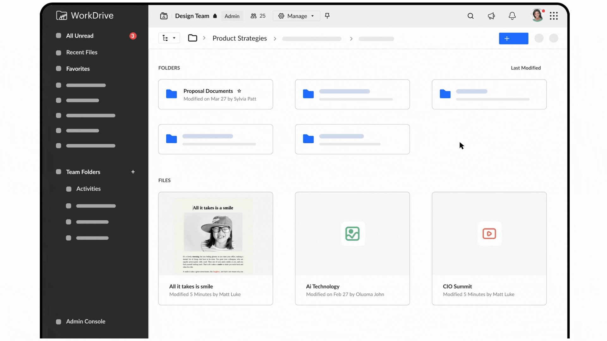Screen dimensions: 607x341
Task: Open the CIO Summit video thumbnail
Action: click(x=489, y=234)
